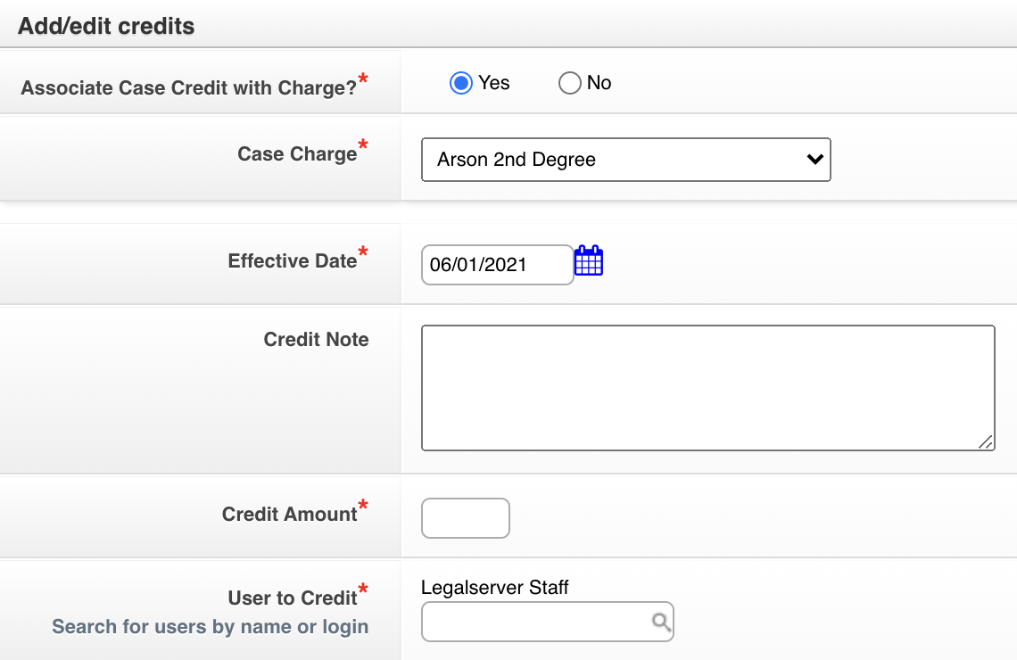1017x660 pixels.
Task: Click the chevron on the charge selector
Action: (814, 160)
